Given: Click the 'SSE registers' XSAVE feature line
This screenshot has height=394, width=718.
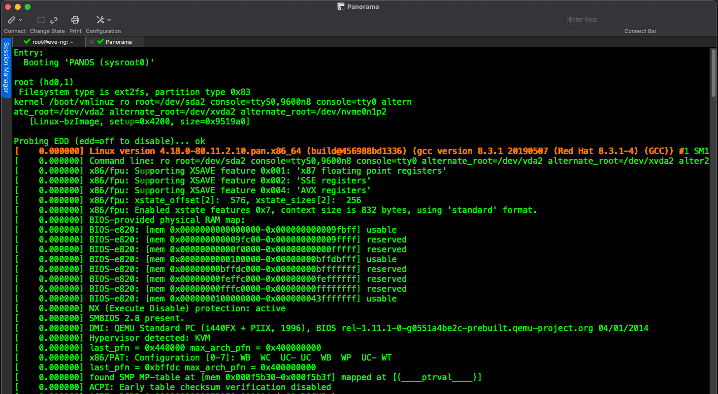Looking at the screenshot, I should pos(193,181).
